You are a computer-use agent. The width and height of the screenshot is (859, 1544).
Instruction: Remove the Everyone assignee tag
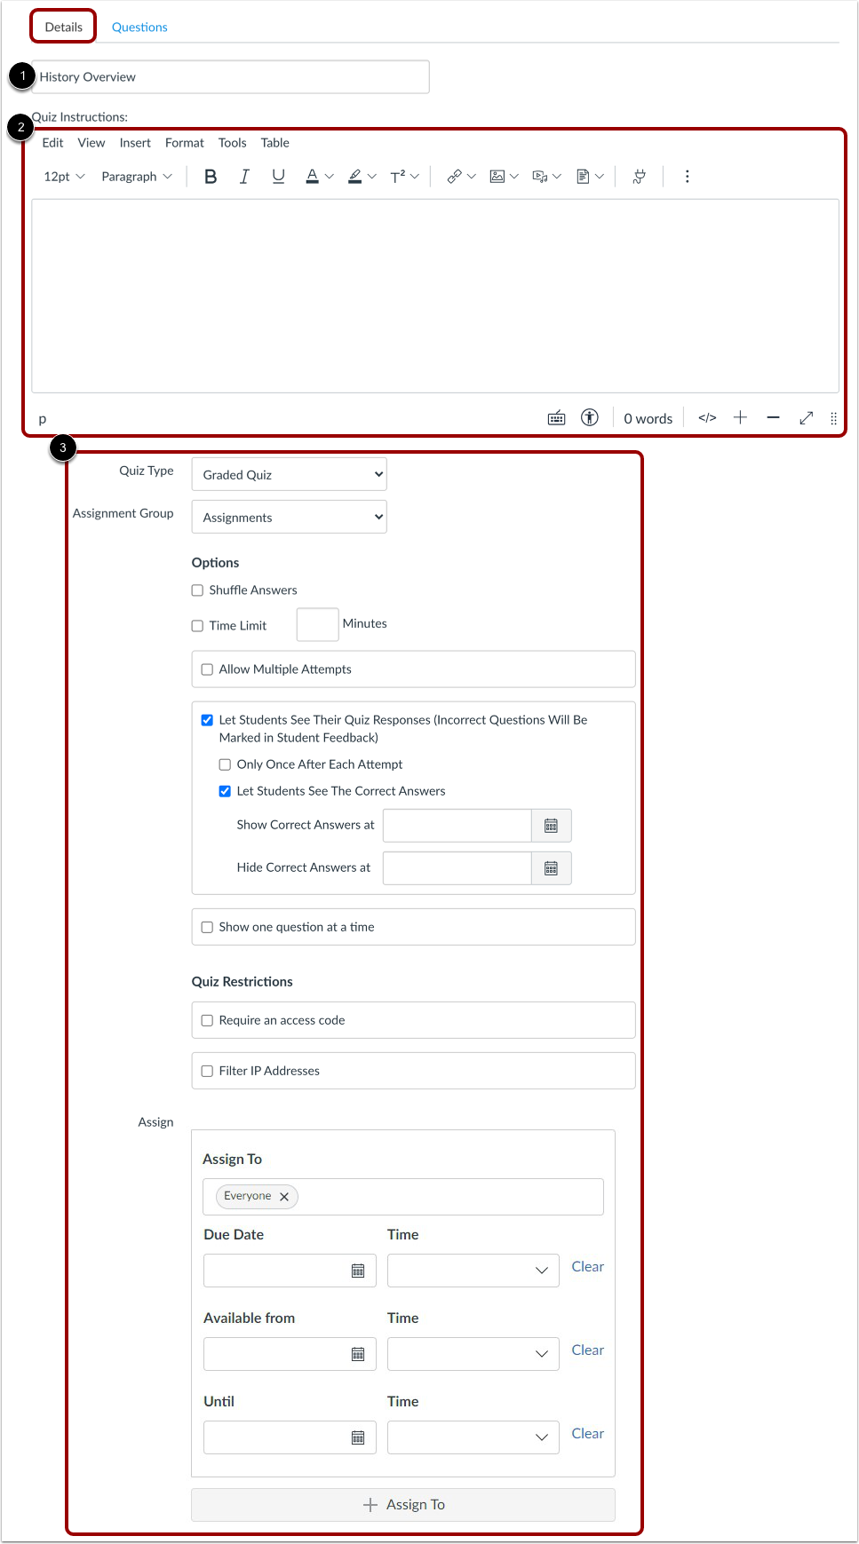click(x=284, y=1197)
